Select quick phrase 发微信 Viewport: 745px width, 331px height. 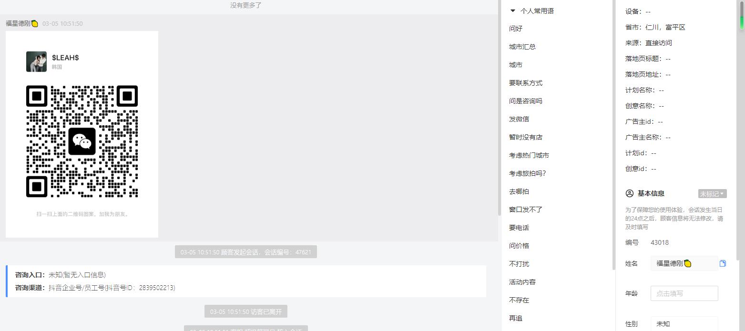coord(519,119)
